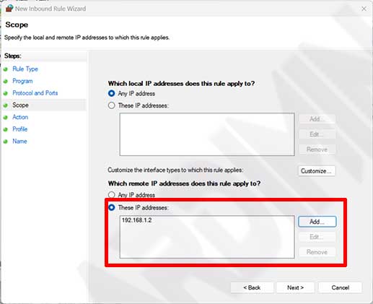The width and height of the screenshot is (373, 304).
Task: Go to the Rule Type step
Action: point(25,69)
